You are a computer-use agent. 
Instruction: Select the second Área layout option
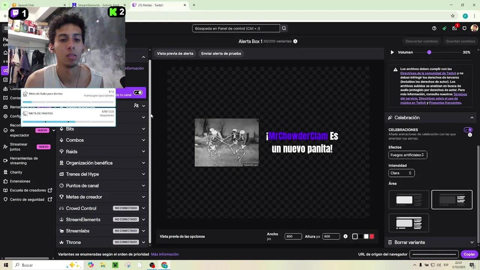[452, 199]
